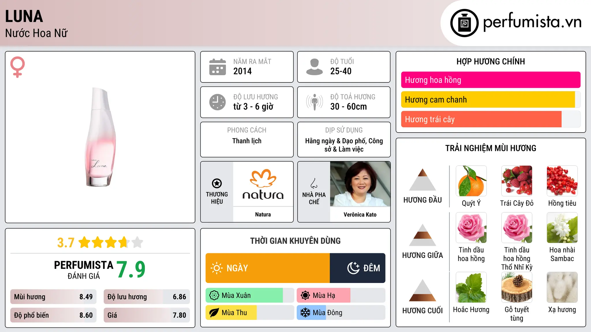This screenshot has height=332, width=591.
Task: Click the Hương giữa pyramid icon
Action: 422,235
